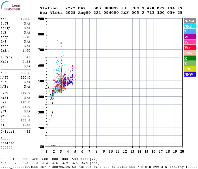Click the D table 1500 distance entry

[74, 159]
